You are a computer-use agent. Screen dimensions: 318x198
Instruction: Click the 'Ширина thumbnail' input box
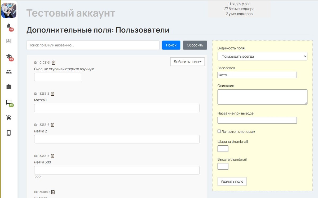coord(223,149)
